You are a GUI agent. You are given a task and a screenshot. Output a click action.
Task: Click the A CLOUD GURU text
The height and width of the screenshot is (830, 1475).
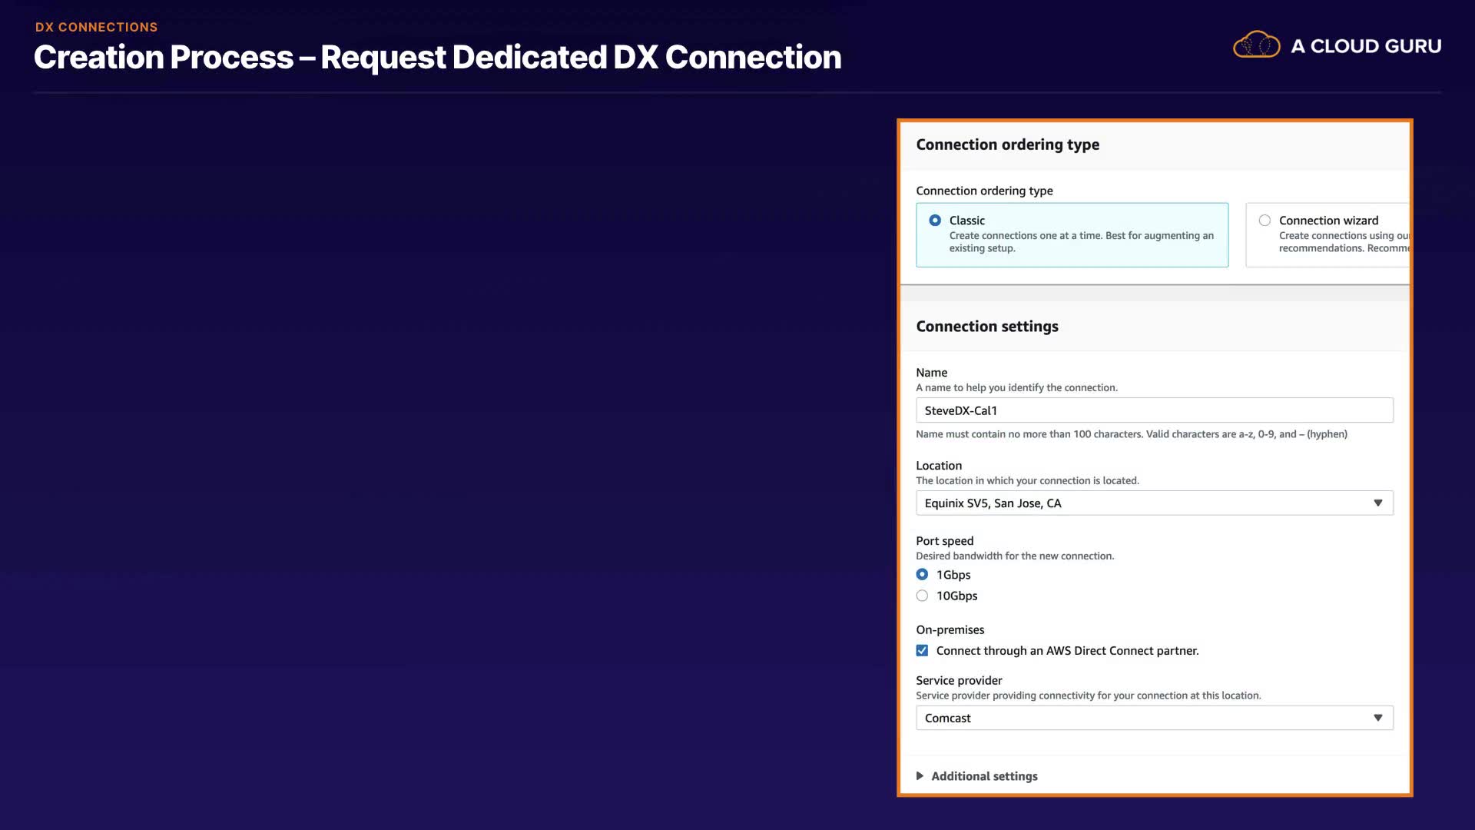click(x=1366, y=46)
